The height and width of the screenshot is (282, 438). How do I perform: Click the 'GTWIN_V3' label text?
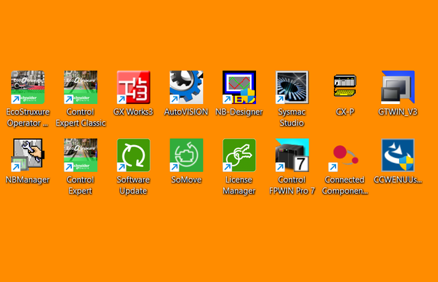point(398,112)
